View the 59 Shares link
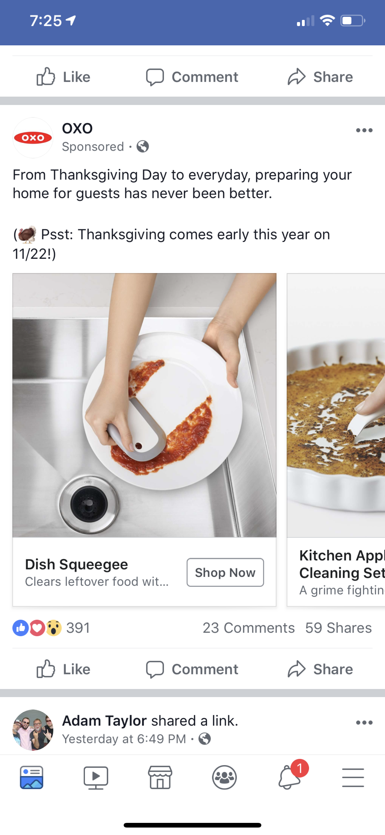The image size is (385, 835). [339, 628]
